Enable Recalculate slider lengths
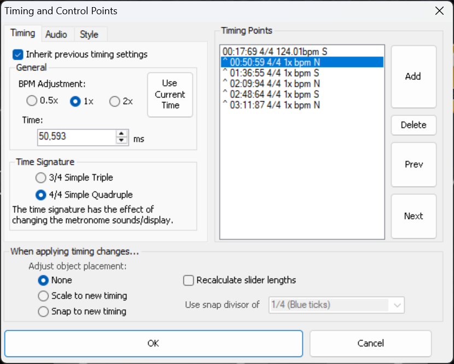Screen dimensions: 454x364 pos(189,280)
